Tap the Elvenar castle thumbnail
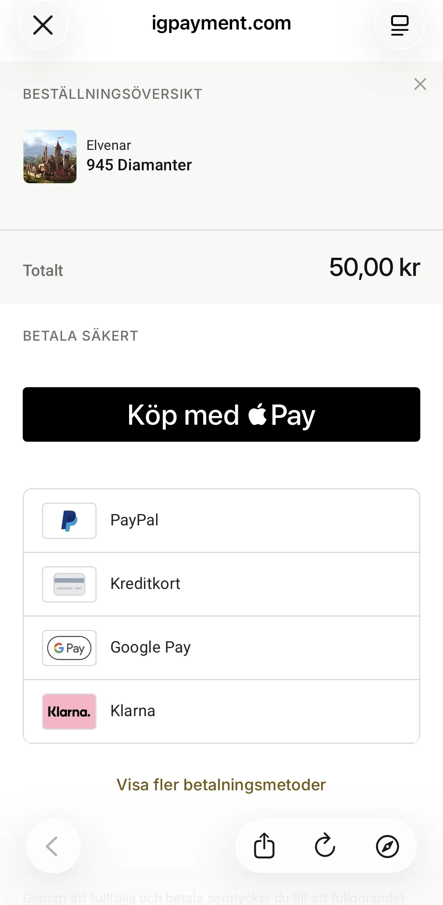Viewport: 443px width, 905px height. click(50, 157)
